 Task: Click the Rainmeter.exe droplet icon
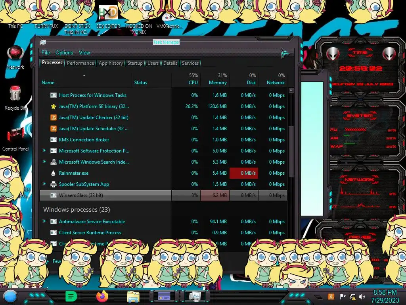[54, 173]
